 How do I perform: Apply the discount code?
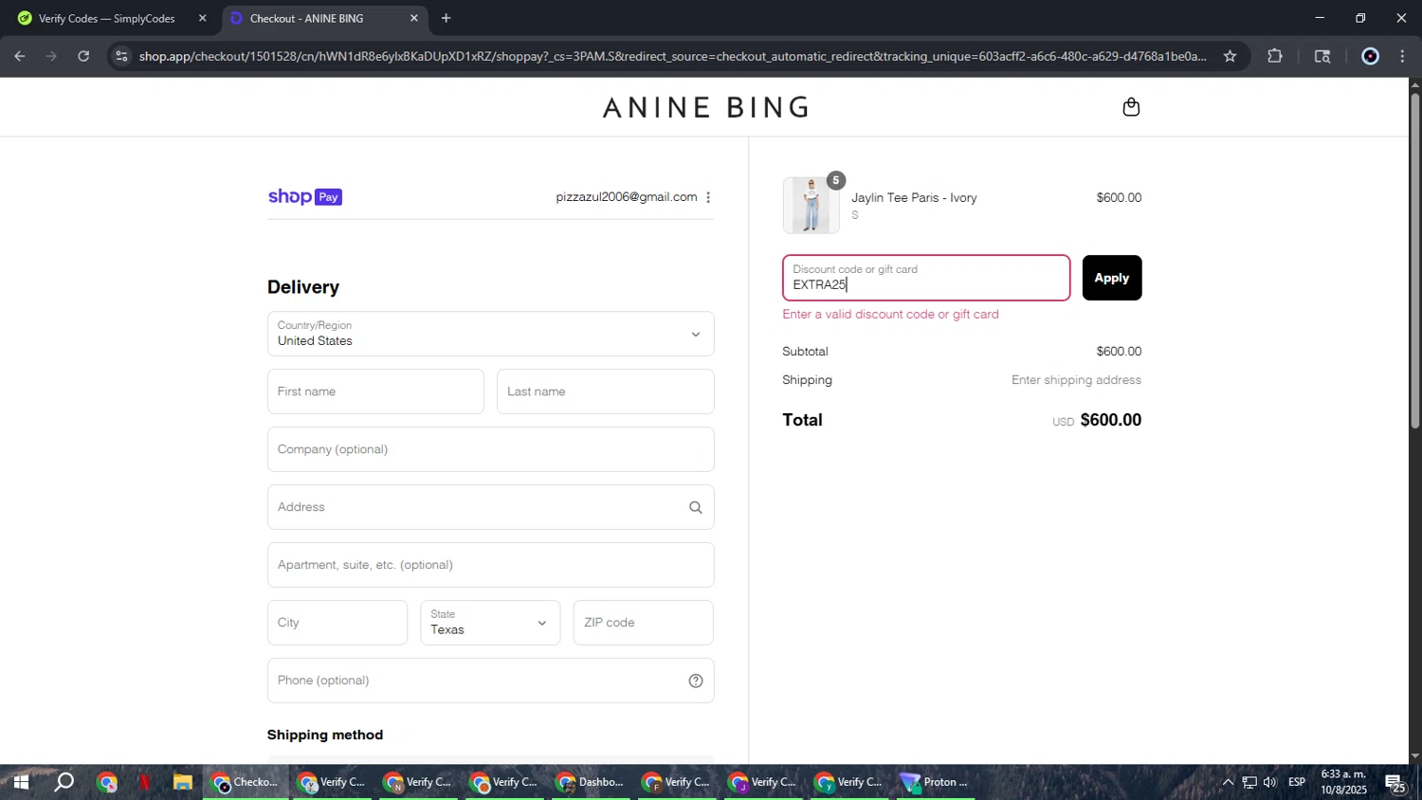coord(1112,278)
